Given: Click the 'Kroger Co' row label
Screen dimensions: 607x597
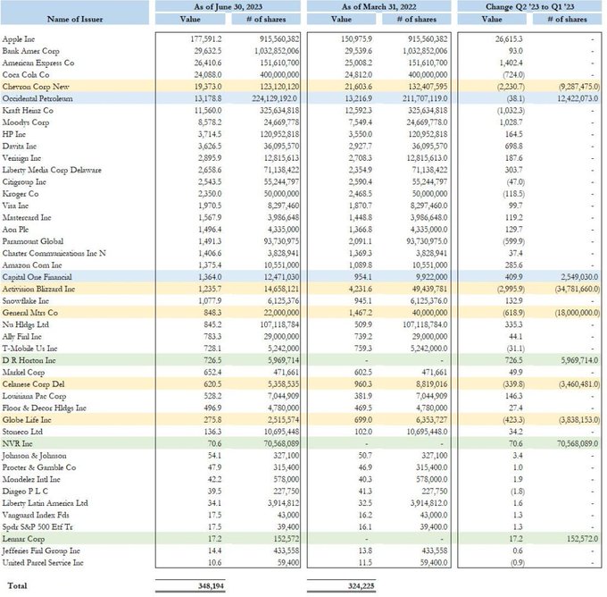Looking at the screenshot, I should (21, 194).
